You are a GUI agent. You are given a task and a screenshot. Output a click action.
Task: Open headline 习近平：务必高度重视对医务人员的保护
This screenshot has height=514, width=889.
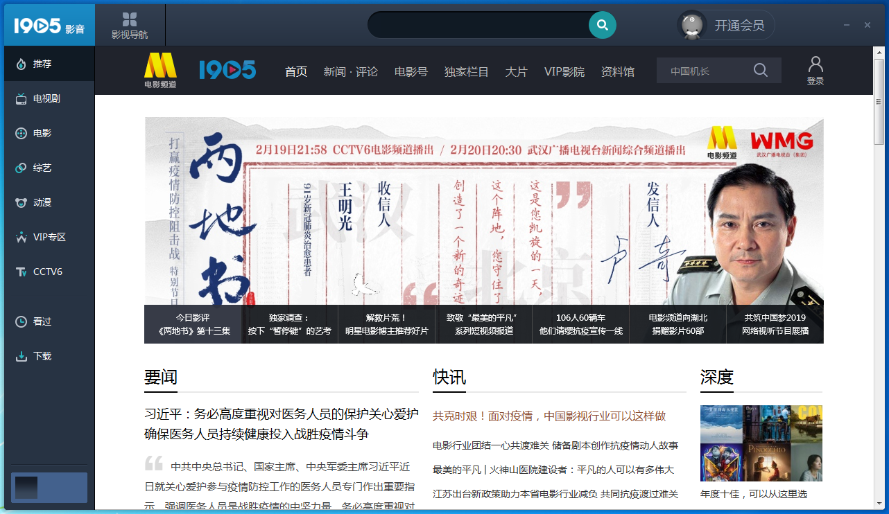[282, 424]
